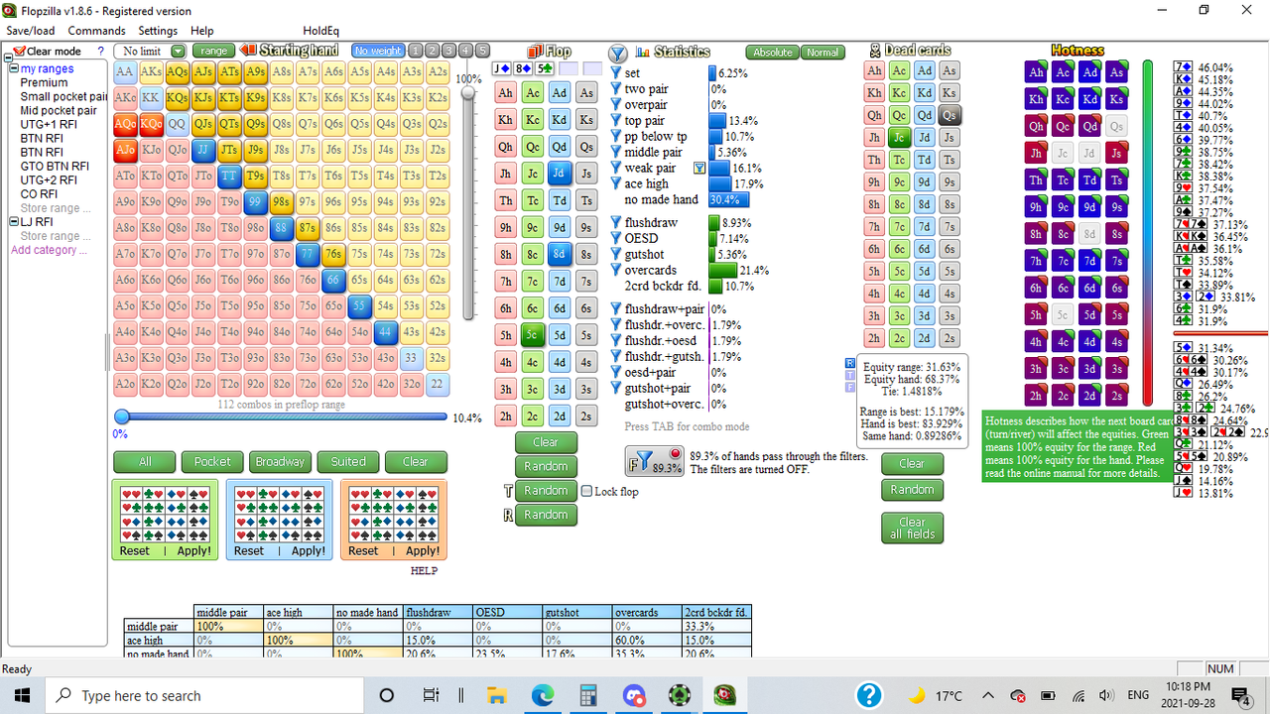This screenshot has height=714, width=1270.
Task: Toggle the No weight option
Action: point(377,49)
